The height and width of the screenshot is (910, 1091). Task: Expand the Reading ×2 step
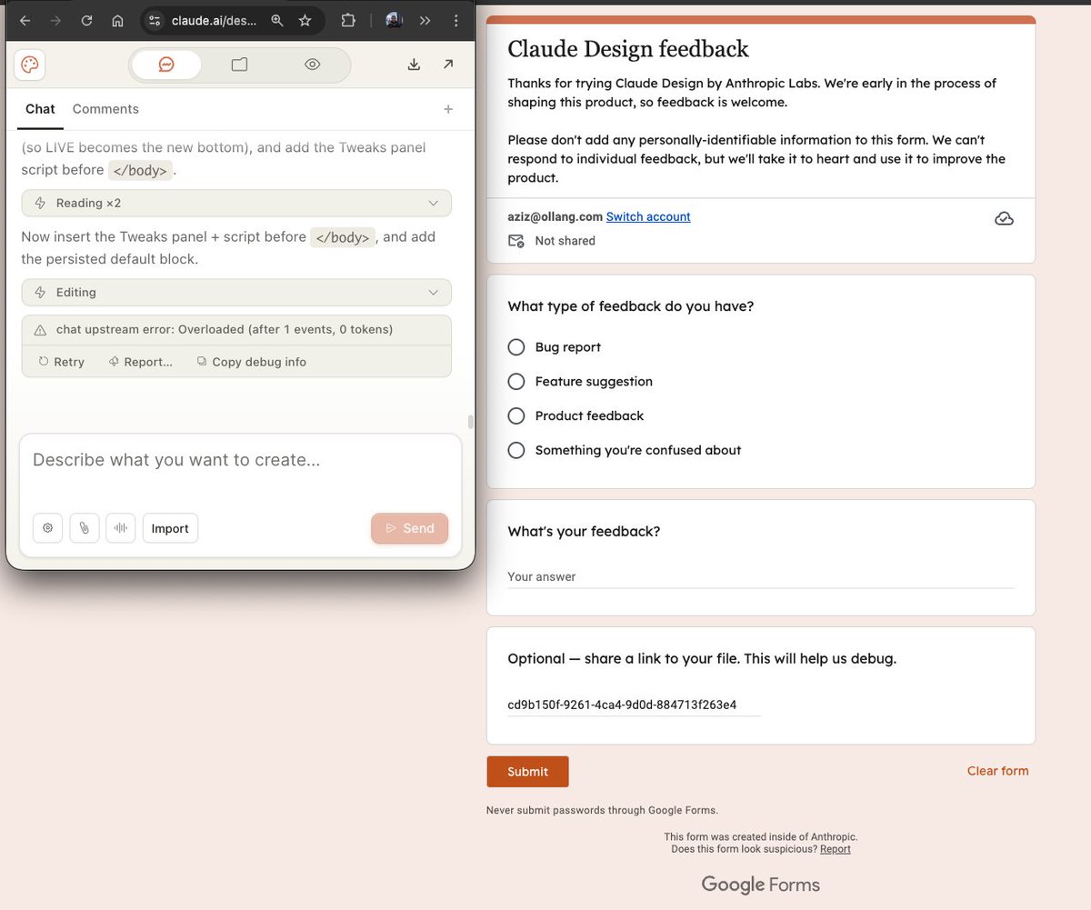[236, 203]
